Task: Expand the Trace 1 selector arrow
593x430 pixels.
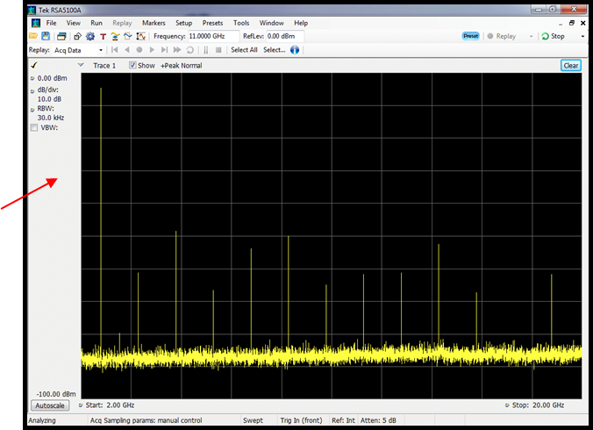Action: coord(82,66)
